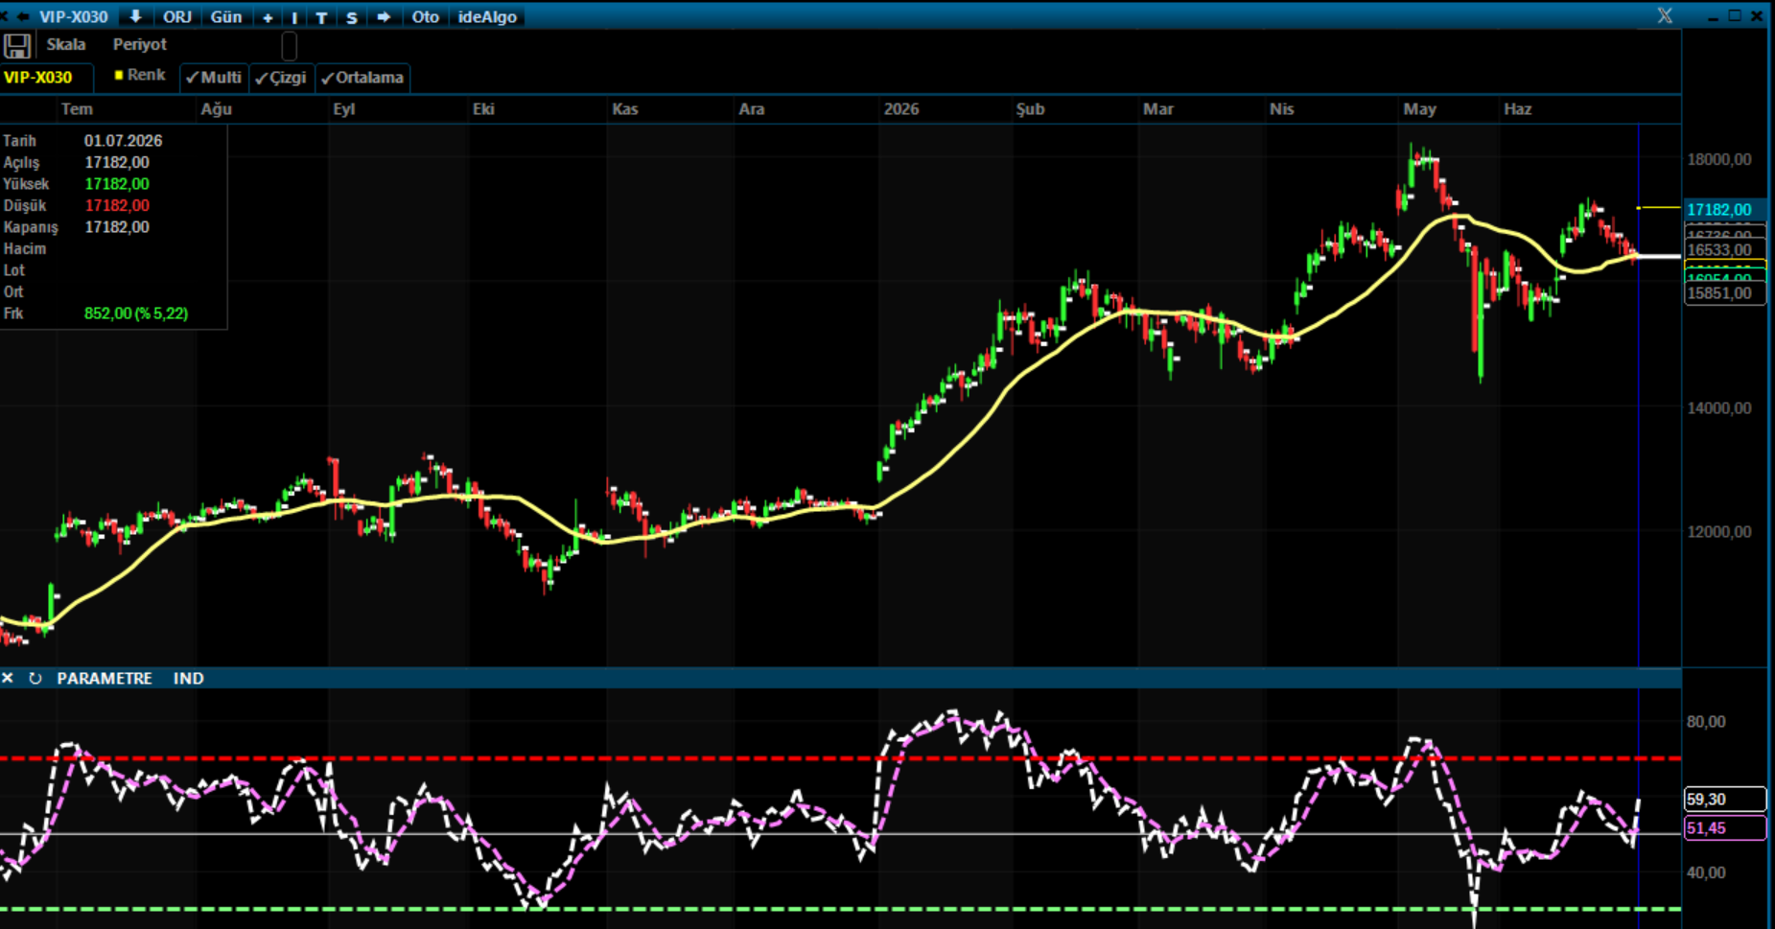Open the Gün period dropdown
This screenshot has height=929, width=1775.
(x=226, y=17)
